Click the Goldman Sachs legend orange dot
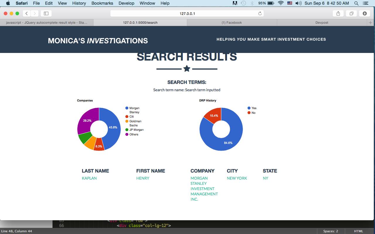The image size is (375, 234). 127,121
